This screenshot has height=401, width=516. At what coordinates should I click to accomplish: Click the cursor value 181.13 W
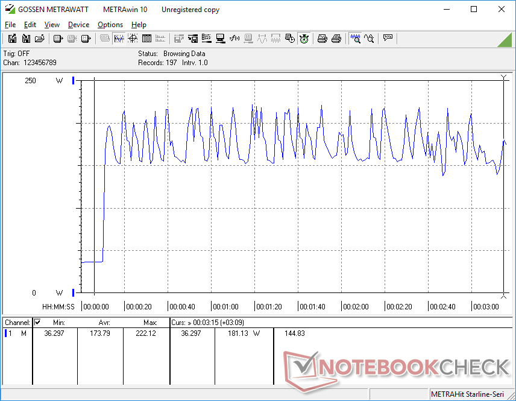pos(244,333)
